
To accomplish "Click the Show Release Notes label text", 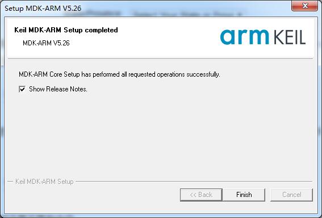I will 58,89.
